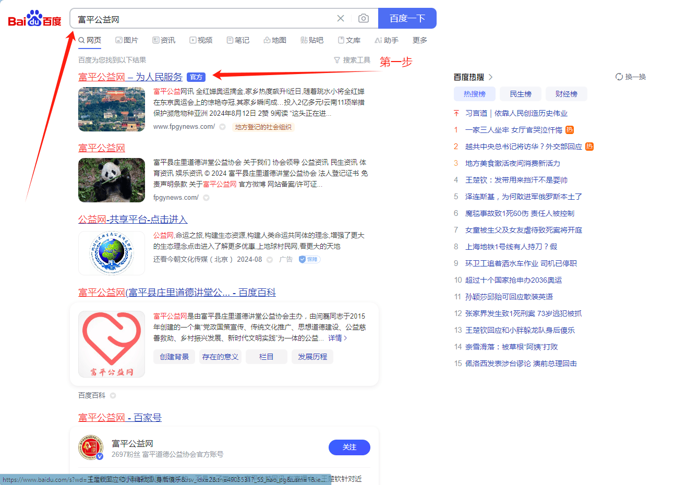Open hot search 张家界发生致1死刑案
Screen dimensions: 675x485
coord(523,313)
